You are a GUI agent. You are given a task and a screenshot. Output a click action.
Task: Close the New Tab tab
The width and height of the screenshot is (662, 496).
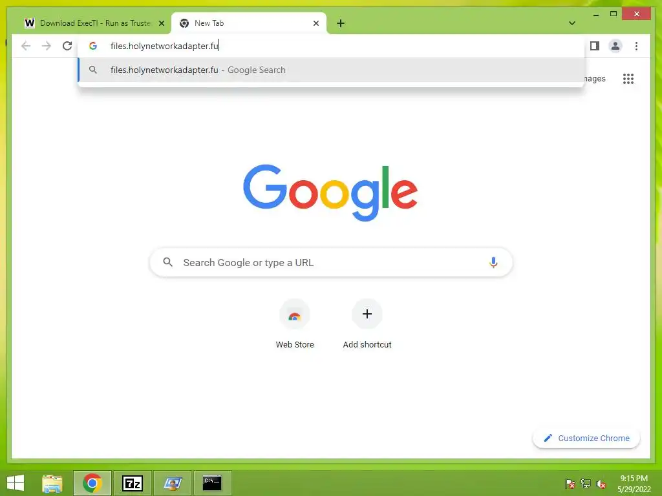pos(315,23)
